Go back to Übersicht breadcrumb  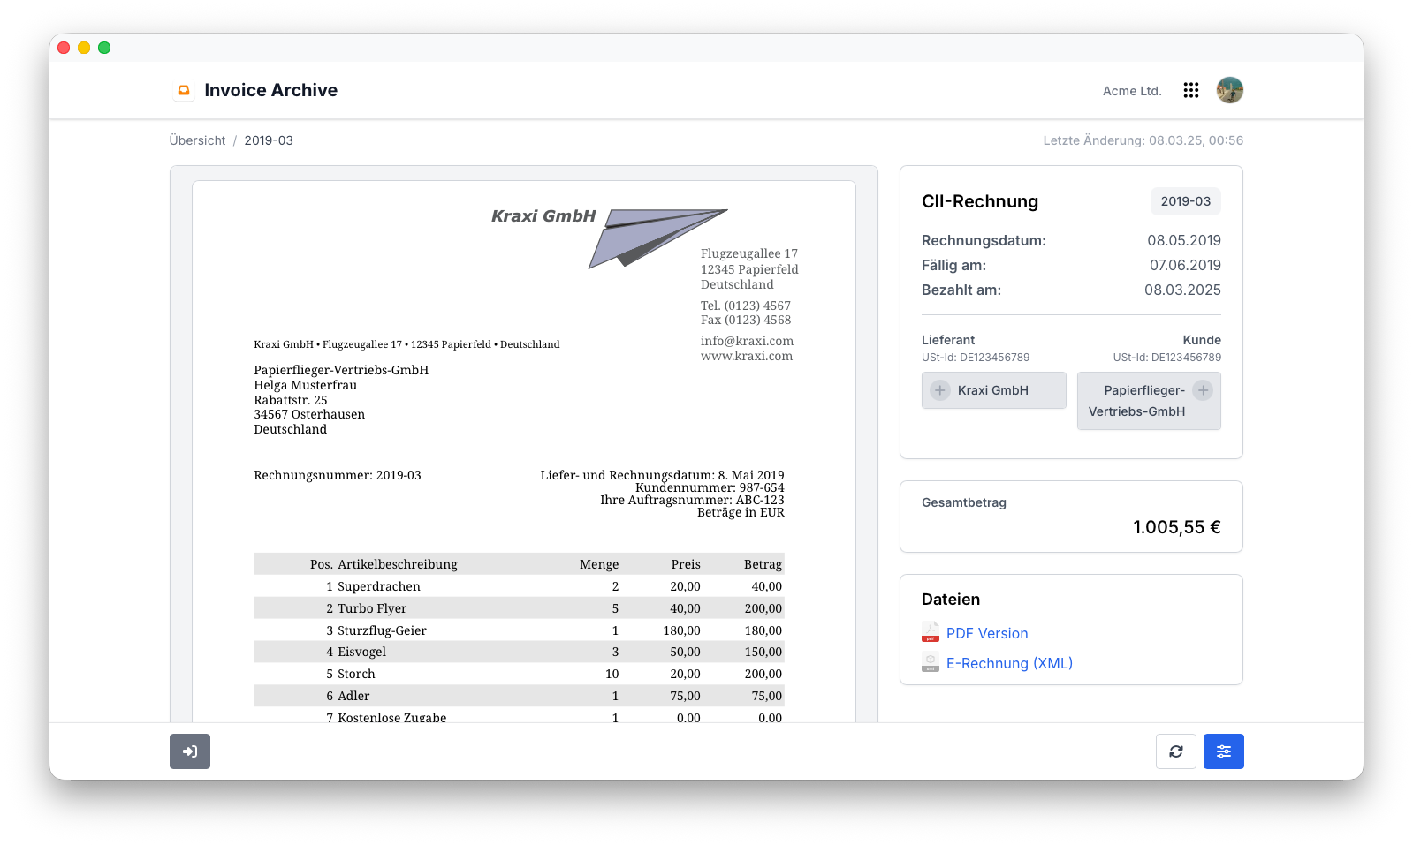coord(197,140)
